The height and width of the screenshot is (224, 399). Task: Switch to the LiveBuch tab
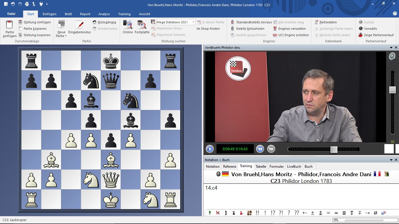tap(294, 167)
